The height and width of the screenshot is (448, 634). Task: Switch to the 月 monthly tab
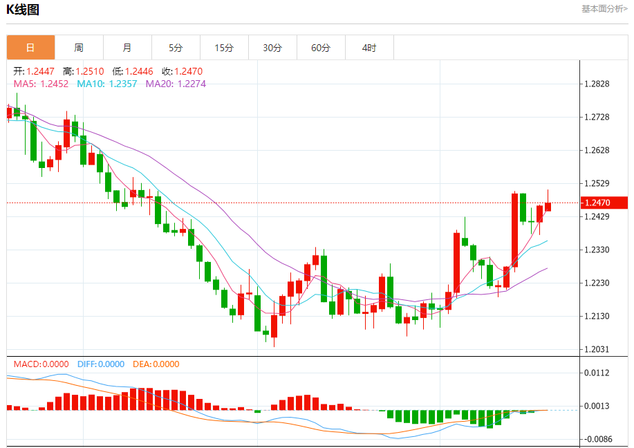[x=127, y=47]
